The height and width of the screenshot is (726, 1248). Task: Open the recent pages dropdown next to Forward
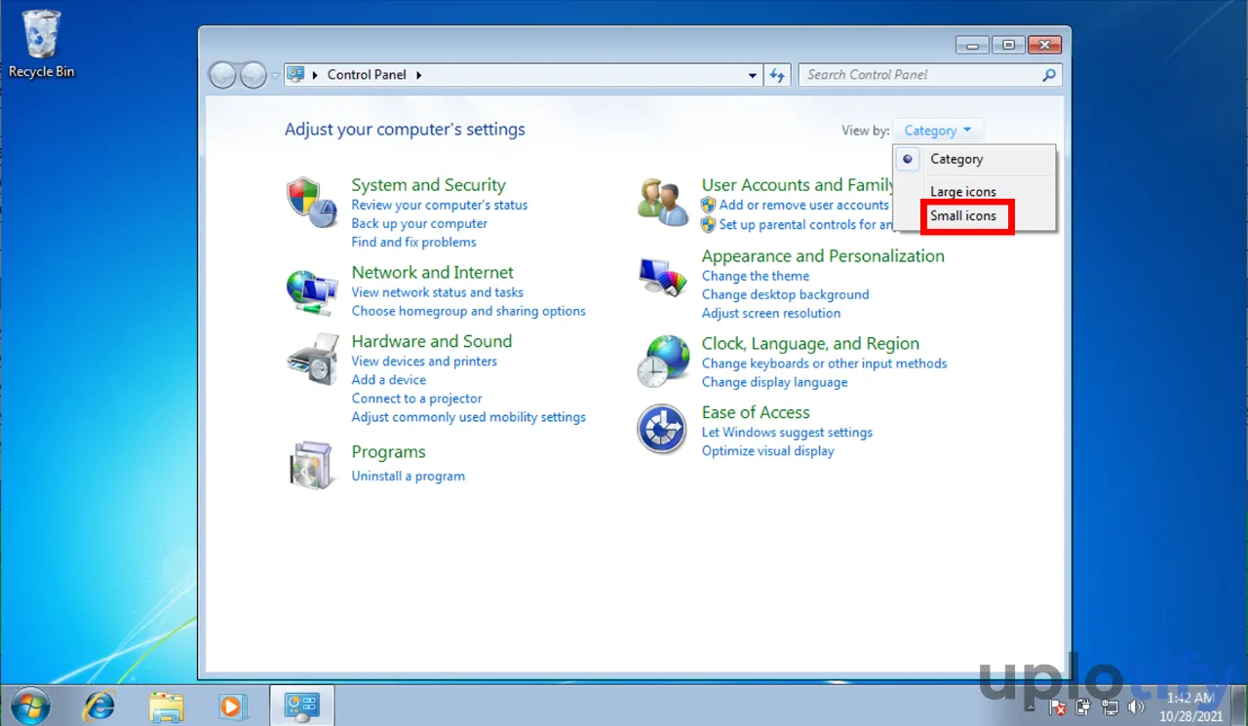point(275,75)
